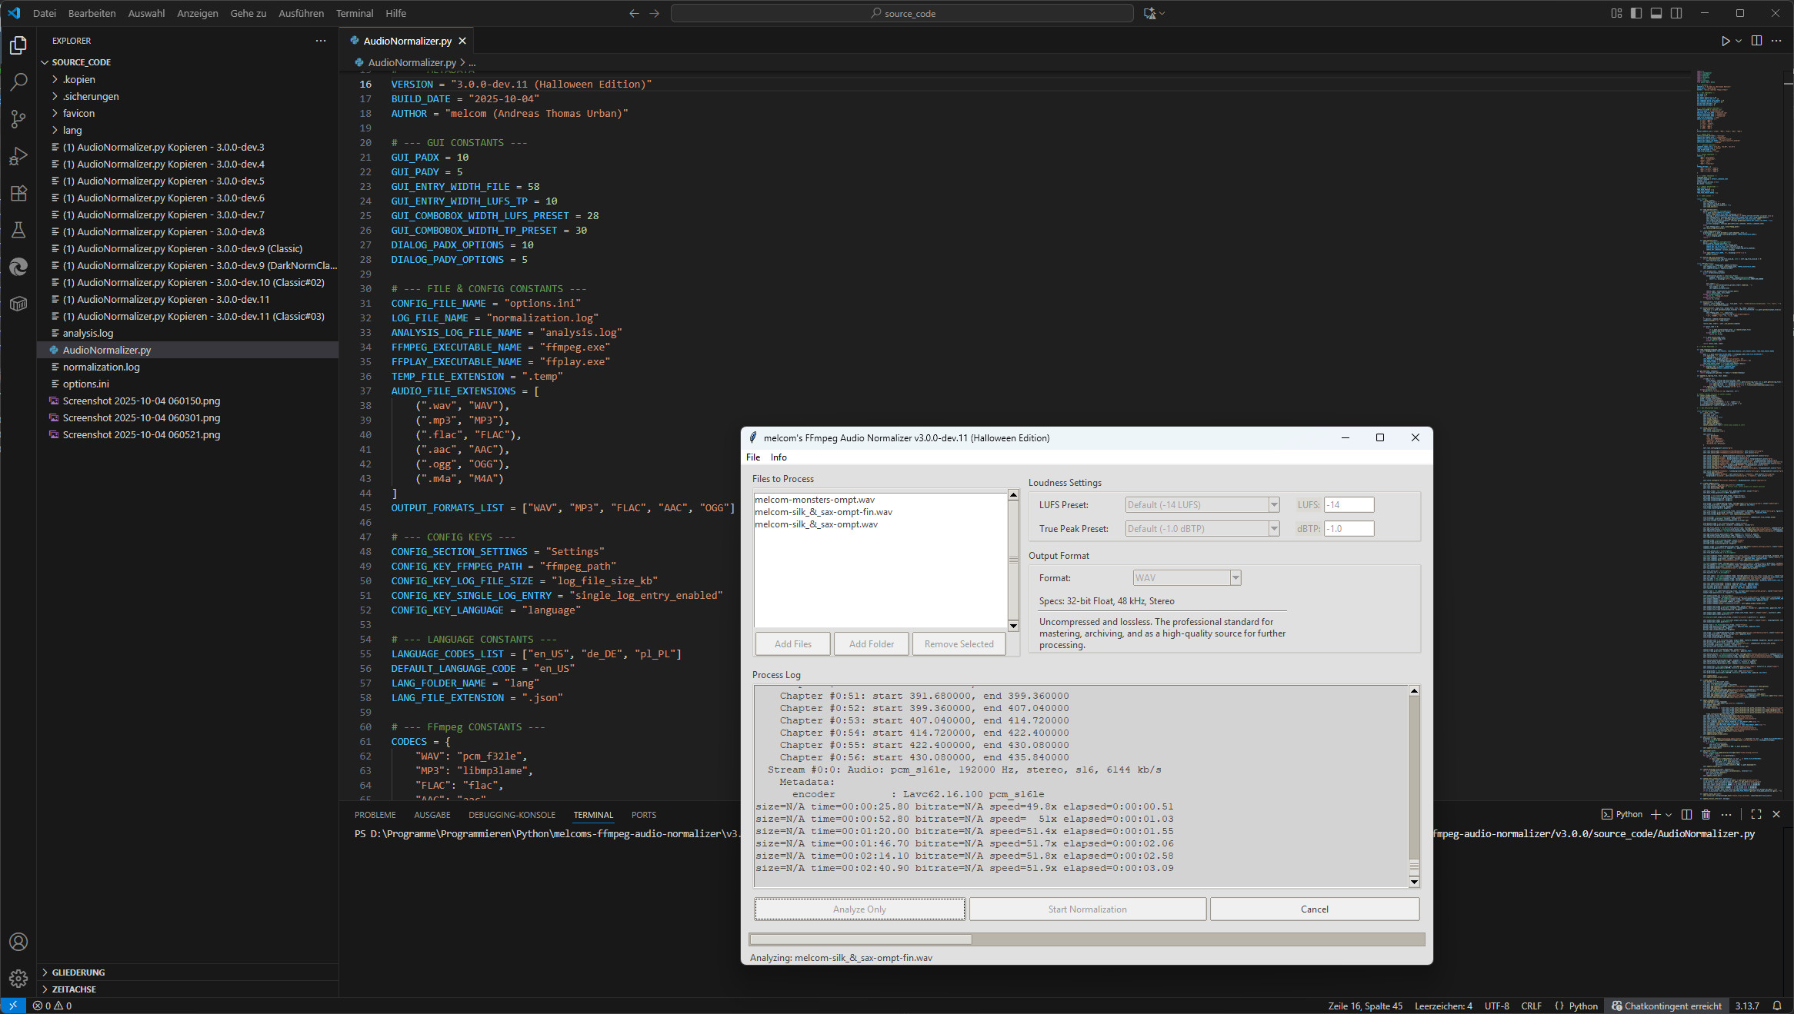1794x1014 pixels.
Task: Open the Extensions view
Action: point(18,193)
